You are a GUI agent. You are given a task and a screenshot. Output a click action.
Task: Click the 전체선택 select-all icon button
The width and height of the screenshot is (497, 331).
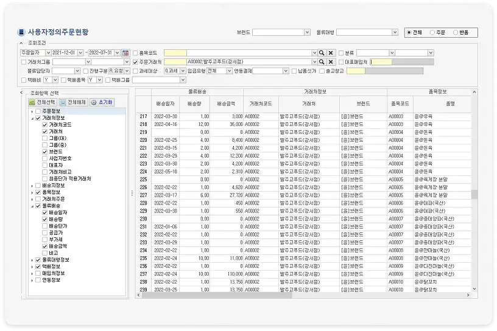(43, 102)
